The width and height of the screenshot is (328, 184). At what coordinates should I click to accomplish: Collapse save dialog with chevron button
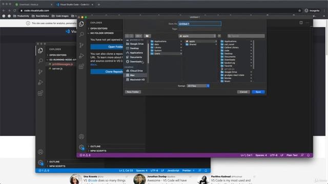coord(219,36)
